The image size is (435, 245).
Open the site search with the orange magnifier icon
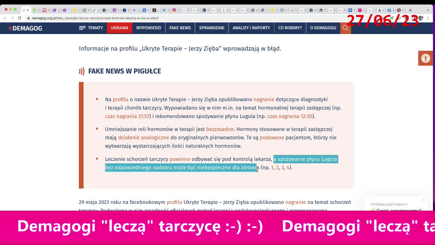point(345,28)
